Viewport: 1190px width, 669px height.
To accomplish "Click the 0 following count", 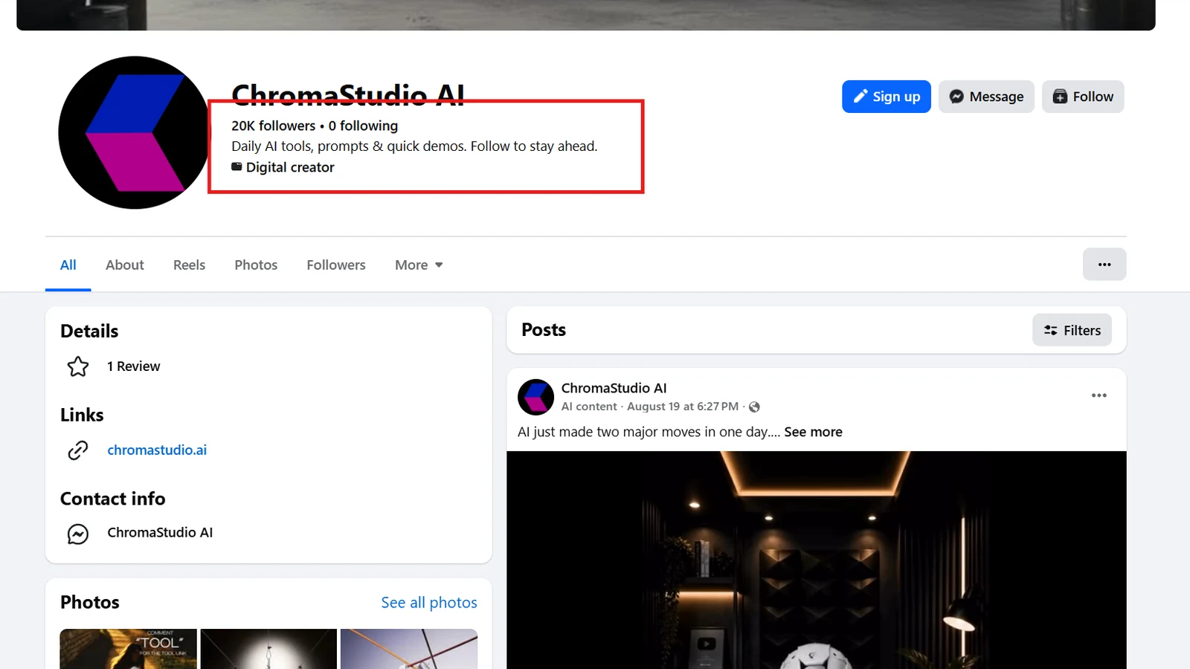I will pos(363,126).
